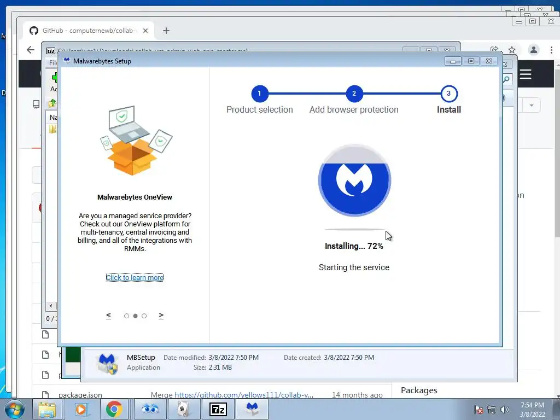Image resolution: width=560 pixels, height=420 pixels.
Task: Click the network tray icon
Action: pos(492,410)
